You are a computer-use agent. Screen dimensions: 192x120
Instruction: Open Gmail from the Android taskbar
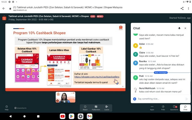(x=89, y=116)
